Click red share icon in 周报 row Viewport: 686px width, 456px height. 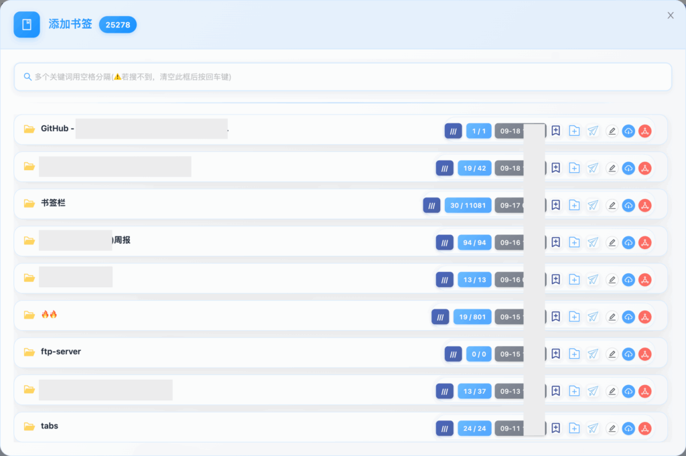(644, 242)
